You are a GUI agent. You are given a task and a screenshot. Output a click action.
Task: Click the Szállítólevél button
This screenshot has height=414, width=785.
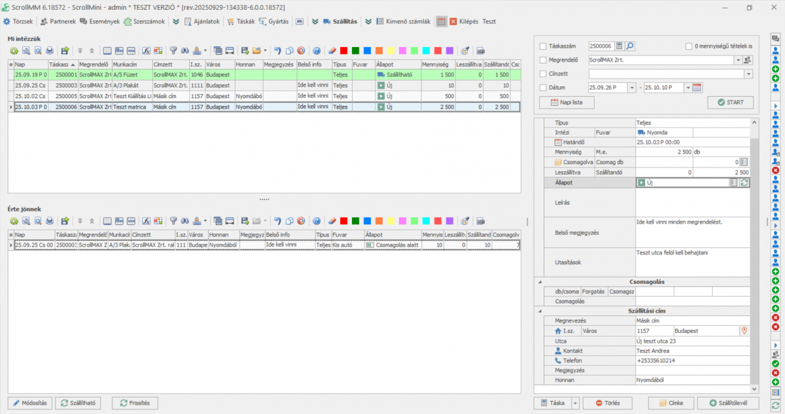pyautogui.click(x=727, y=403)
